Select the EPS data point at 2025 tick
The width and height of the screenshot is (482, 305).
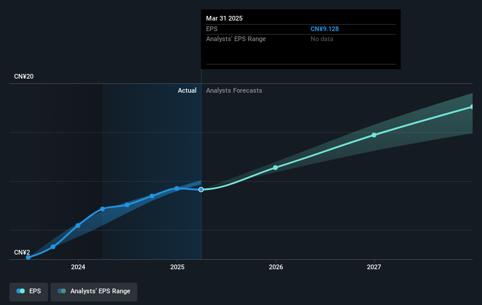pyautogui.click(x=177, y=188)
